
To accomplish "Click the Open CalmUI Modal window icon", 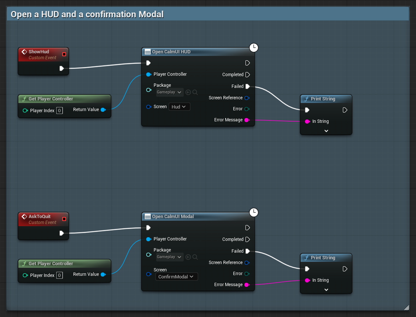I will click(147, 217).
